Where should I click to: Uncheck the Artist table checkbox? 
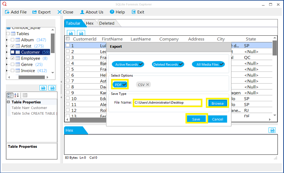[13, 46]
